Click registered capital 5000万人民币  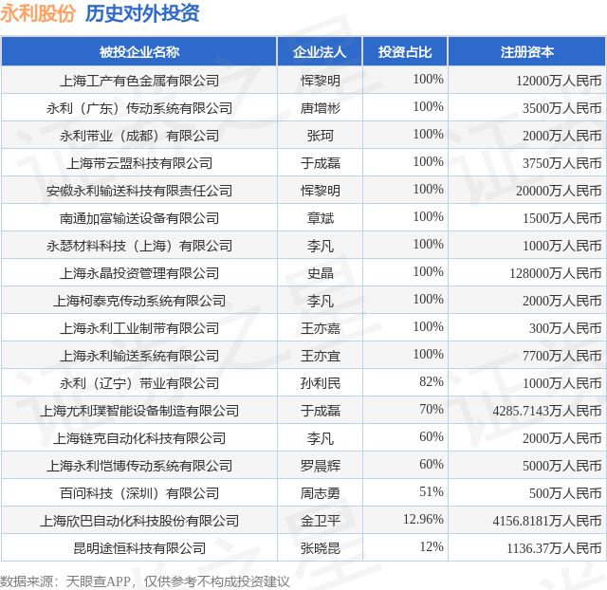(x=561, y=466)
